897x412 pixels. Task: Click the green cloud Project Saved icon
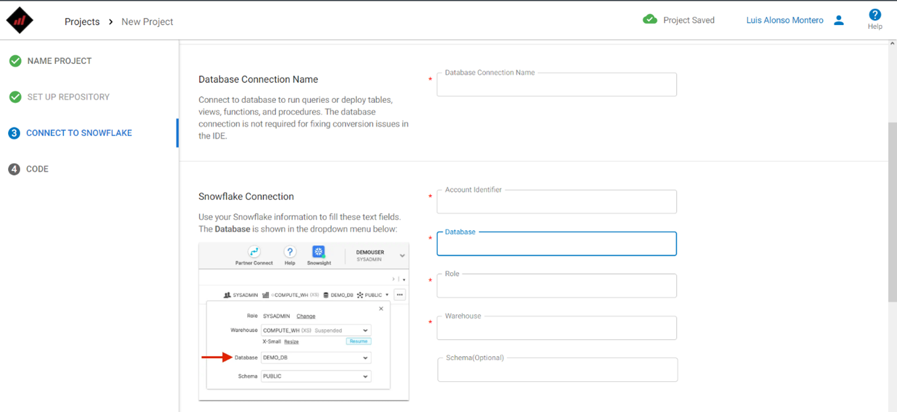650,19
